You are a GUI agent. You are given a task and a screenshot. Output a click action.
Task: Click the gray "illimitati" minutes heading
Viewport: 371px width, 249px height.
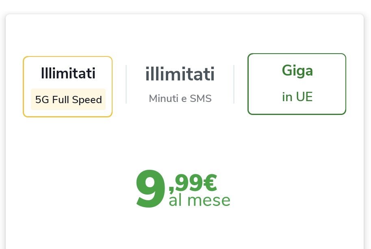(x=180, y=75)
